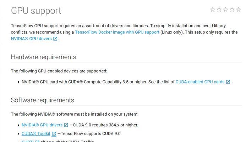Select the second rating star
Viewport: 246px width, 142px height.
(x=219, y=10)
